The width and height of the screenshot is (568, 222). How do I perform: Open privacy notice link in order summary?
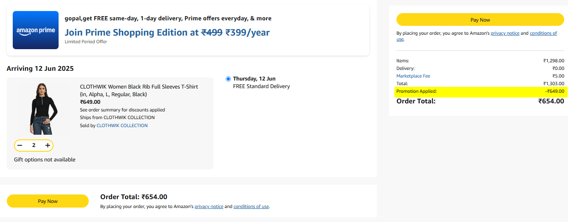(505, 33)
